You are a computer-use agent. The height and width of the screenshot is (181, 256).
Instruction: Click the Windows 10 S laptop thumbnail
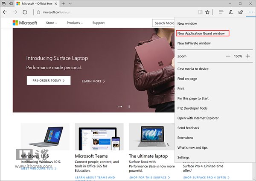pos(45,137)
